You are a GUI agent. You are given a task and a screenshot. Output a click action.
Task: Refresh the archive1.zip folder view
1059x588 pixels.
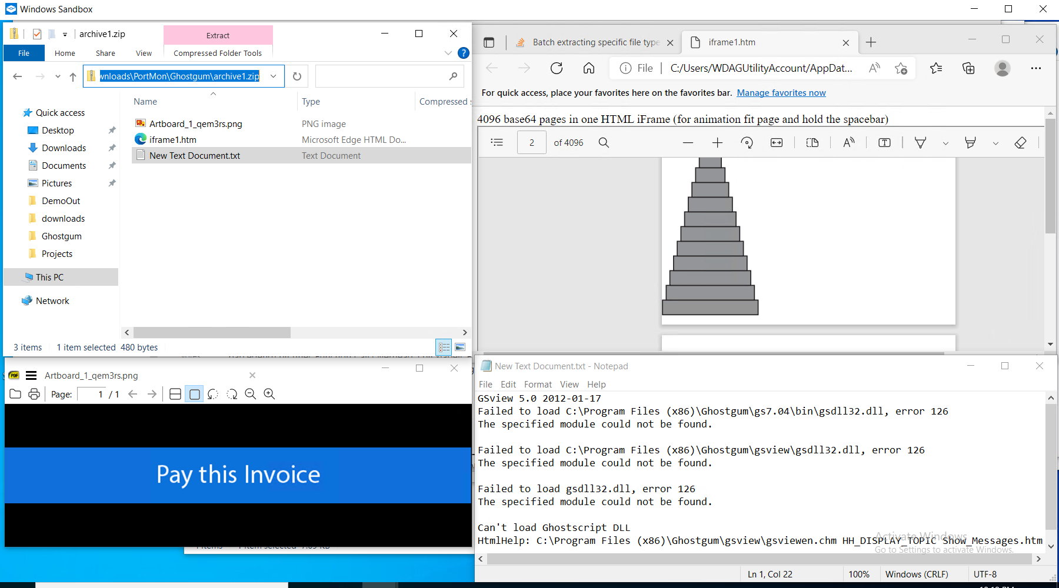pos(297,76)
